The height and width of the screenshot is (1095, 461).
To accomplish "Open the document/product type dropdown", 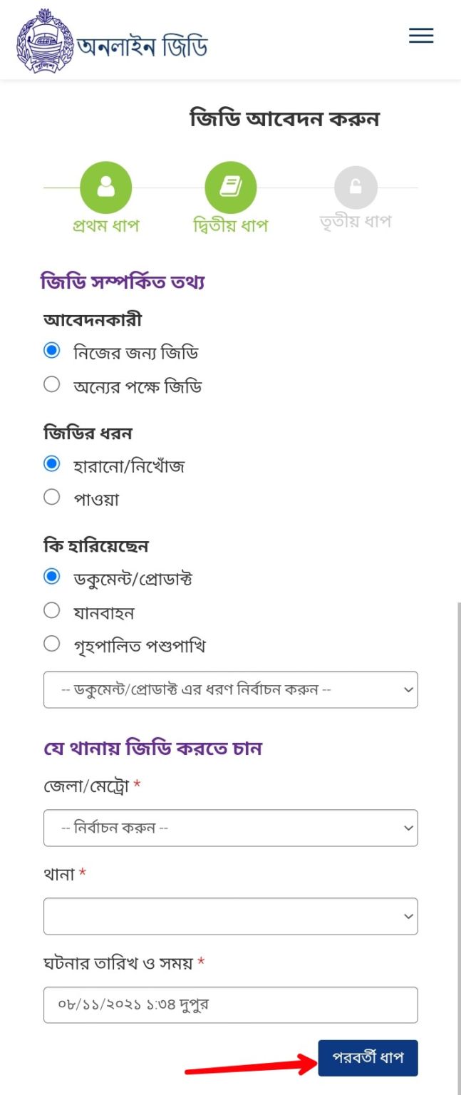I will 230,689.
